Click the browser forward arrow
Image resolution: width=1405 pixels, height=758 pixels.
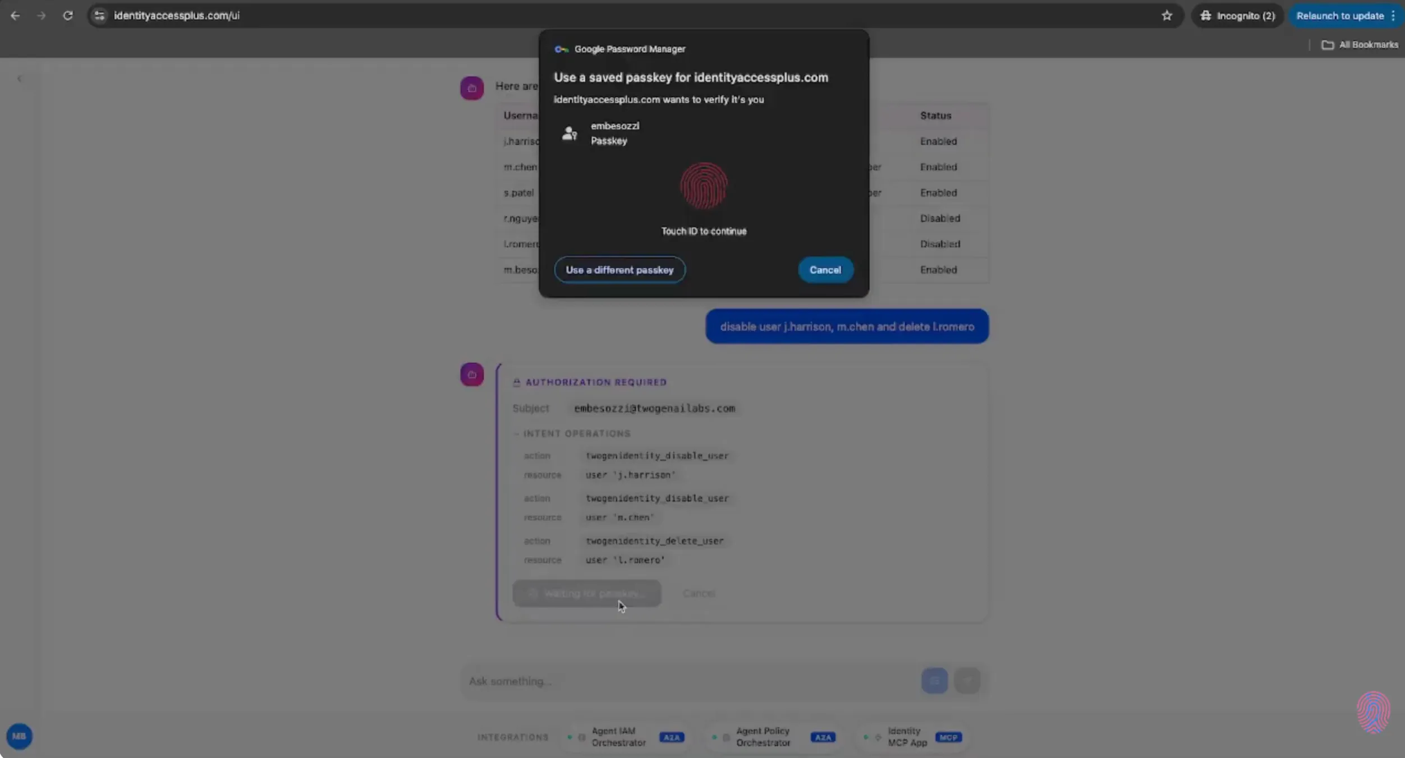(41, 16)
